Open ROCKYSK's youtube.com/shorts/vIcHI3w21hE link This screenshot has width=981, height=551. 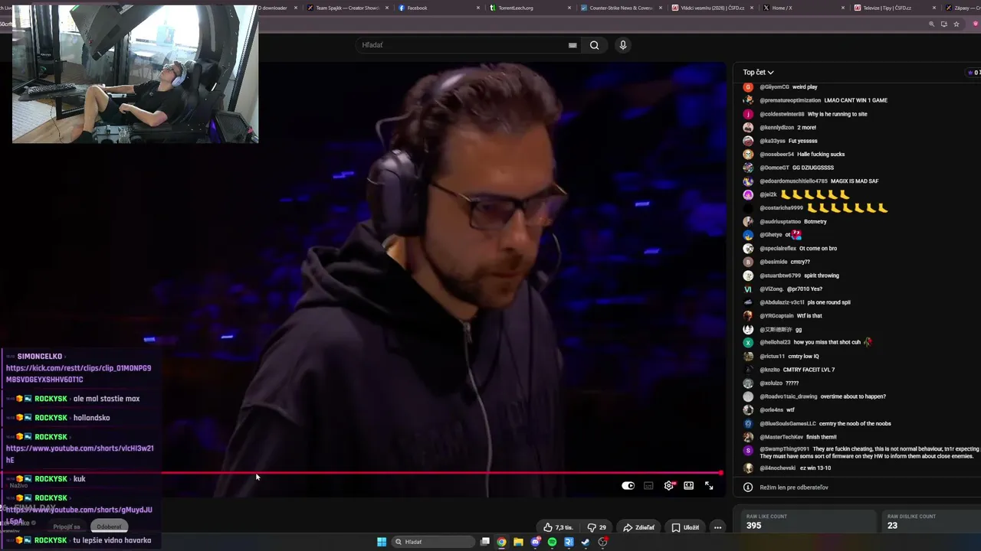pyautogui.click(x=80, y=454)
